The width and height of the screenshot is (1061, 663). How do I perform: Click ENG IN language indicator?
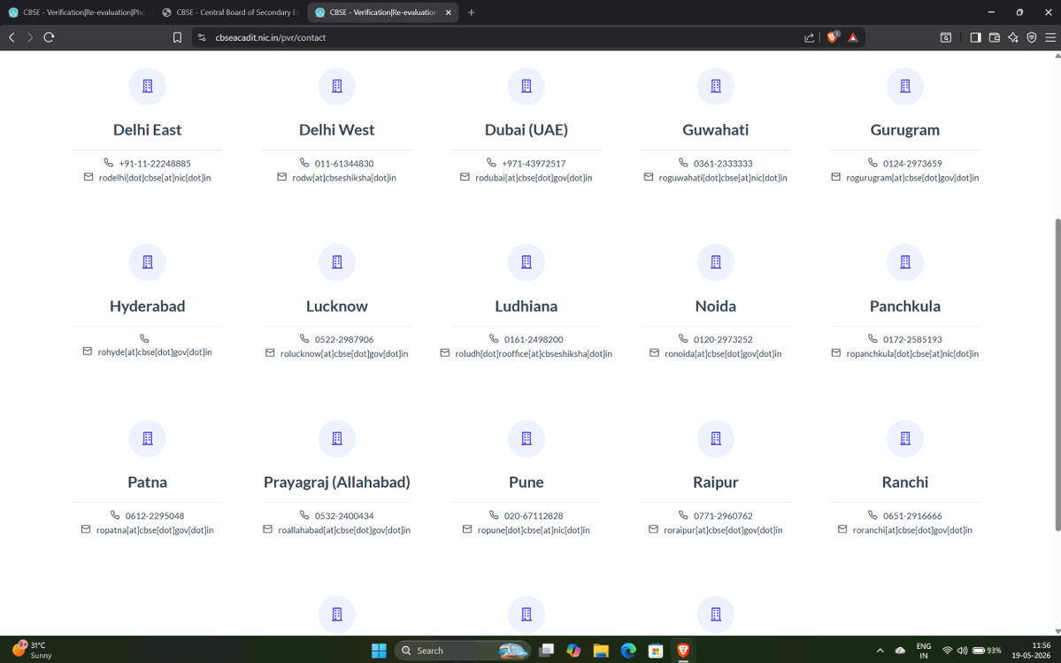[x=924, y=650]
